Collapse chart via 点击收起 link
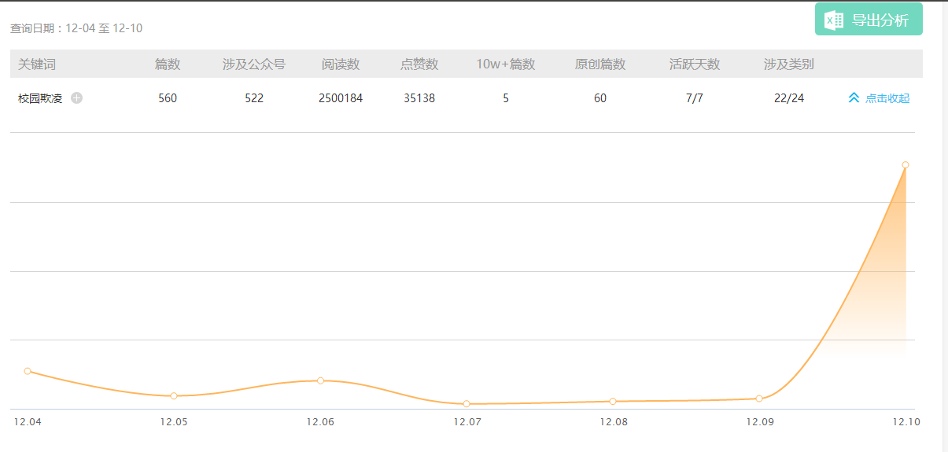Screen dimensions: 948x452 [887, 98]
